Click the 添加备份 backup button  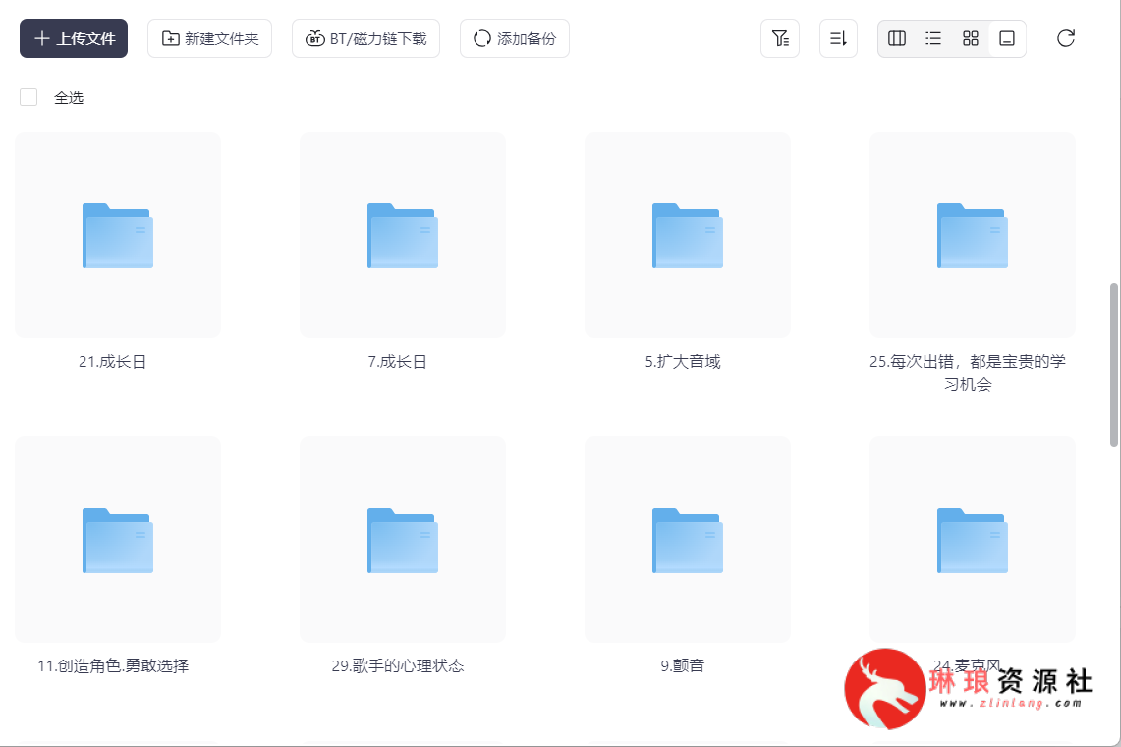tap(515, 38)
